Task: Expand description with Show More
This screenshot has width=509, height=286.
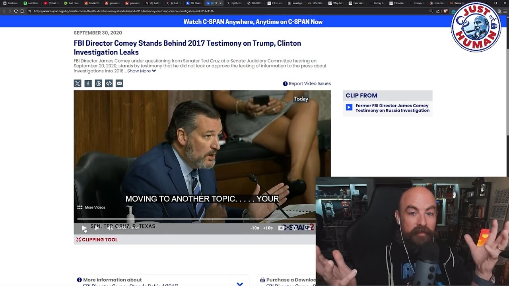Action: (142, 71)
